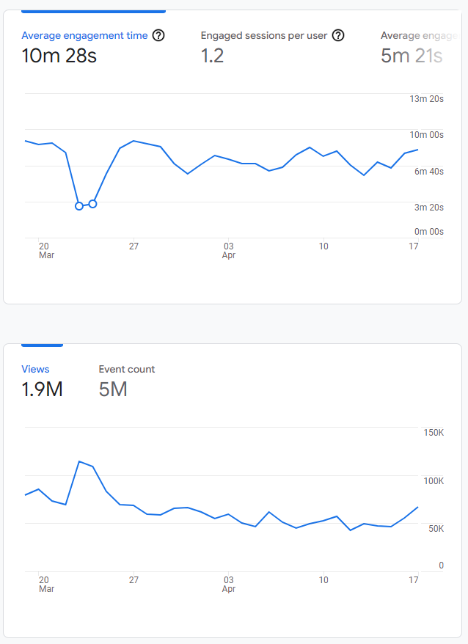Click help icon beside Average engagement time
This screenshot has width=468, height=644.
point(158,35)
